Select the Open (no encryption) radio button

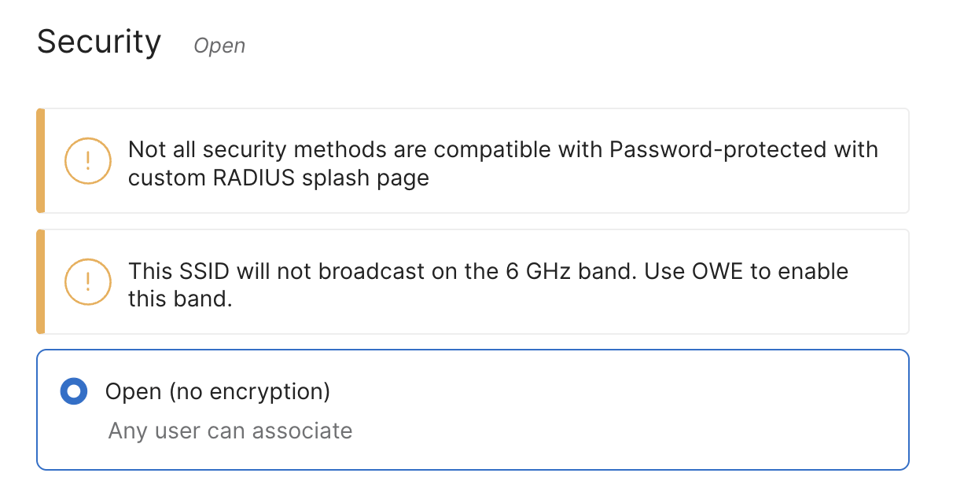[74, 390]
